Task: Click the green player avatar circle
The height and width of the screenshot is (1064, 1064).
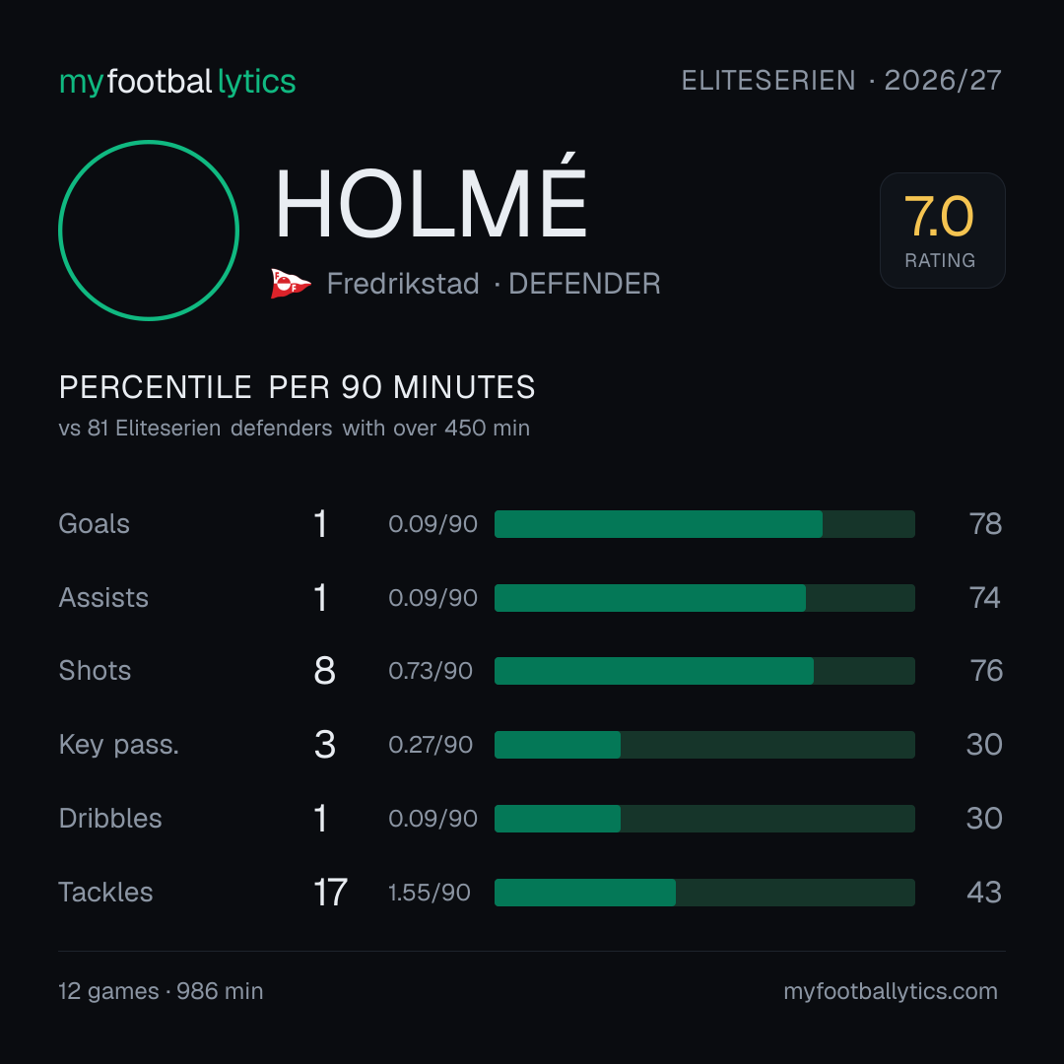Action: coord(149,231)
